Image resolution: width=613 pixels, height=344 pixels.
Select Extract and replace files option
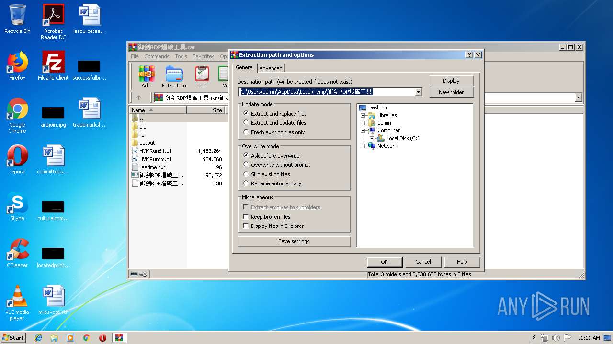click(276, 114)
